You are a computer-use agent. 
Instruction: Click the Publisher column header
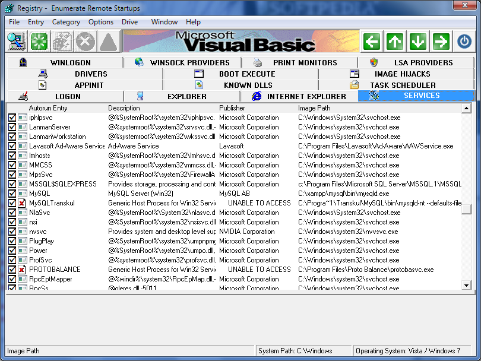[232, 108]
